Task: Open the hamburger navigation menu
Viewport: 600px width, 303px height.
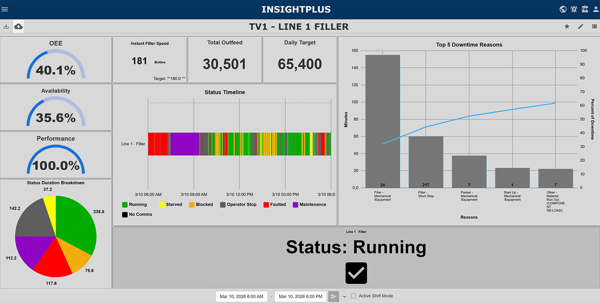Action: (5, 9)
